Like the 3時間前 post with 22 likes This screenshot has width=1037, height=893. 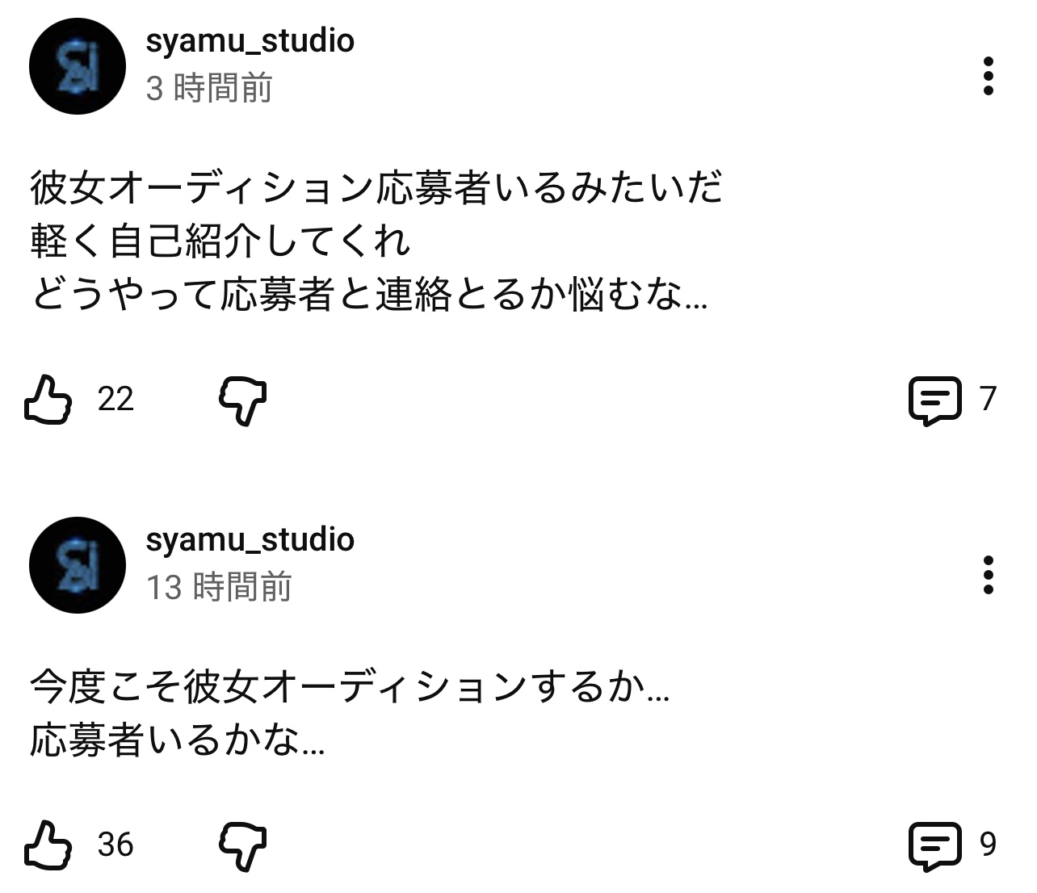[48, 399]
